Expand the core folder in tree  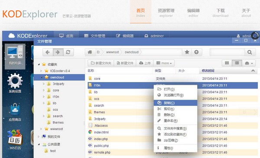tap(44, 90)
